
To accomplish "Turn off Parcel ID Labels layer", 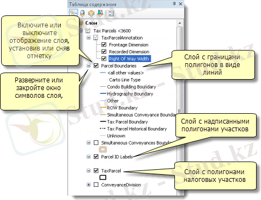I will [x=96, y=157].
